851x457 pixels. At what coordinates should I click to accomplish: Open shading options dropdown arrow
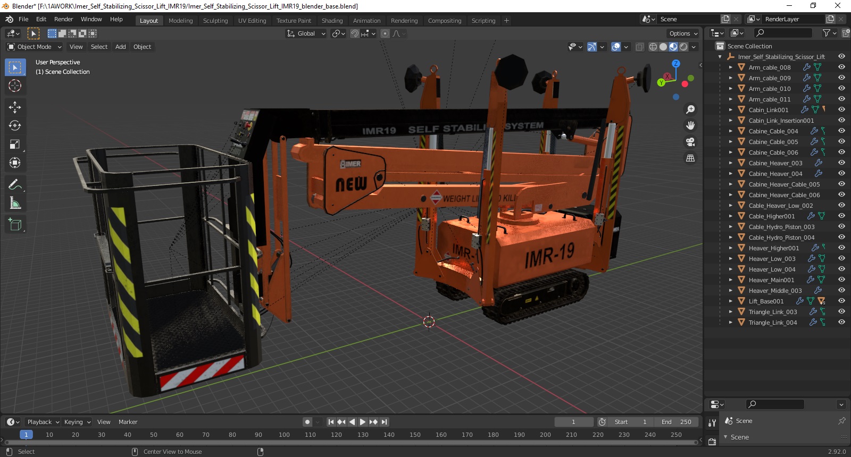coord(694,47)
